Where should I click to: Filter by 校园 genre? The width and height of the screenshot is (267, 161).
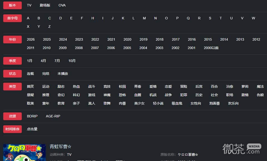(x=122, y=86)
